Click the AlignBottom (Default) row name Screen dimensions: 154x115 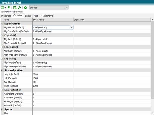click(x=14, y=27)
